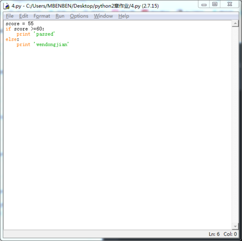Click on the 'passed' string literal
242x241 pixels.
click(x=44, y=34)
